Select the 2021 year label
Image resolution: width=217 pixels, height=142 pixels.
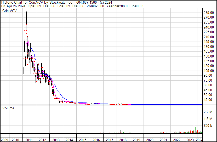pyautogui.click(x=163, y=140)
